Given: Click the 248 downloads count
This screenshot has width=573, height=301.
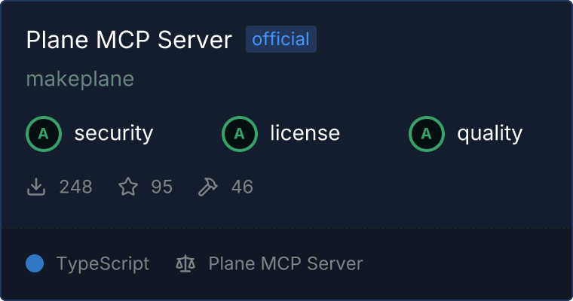Looking at the screenshot, I should (75, 187).
